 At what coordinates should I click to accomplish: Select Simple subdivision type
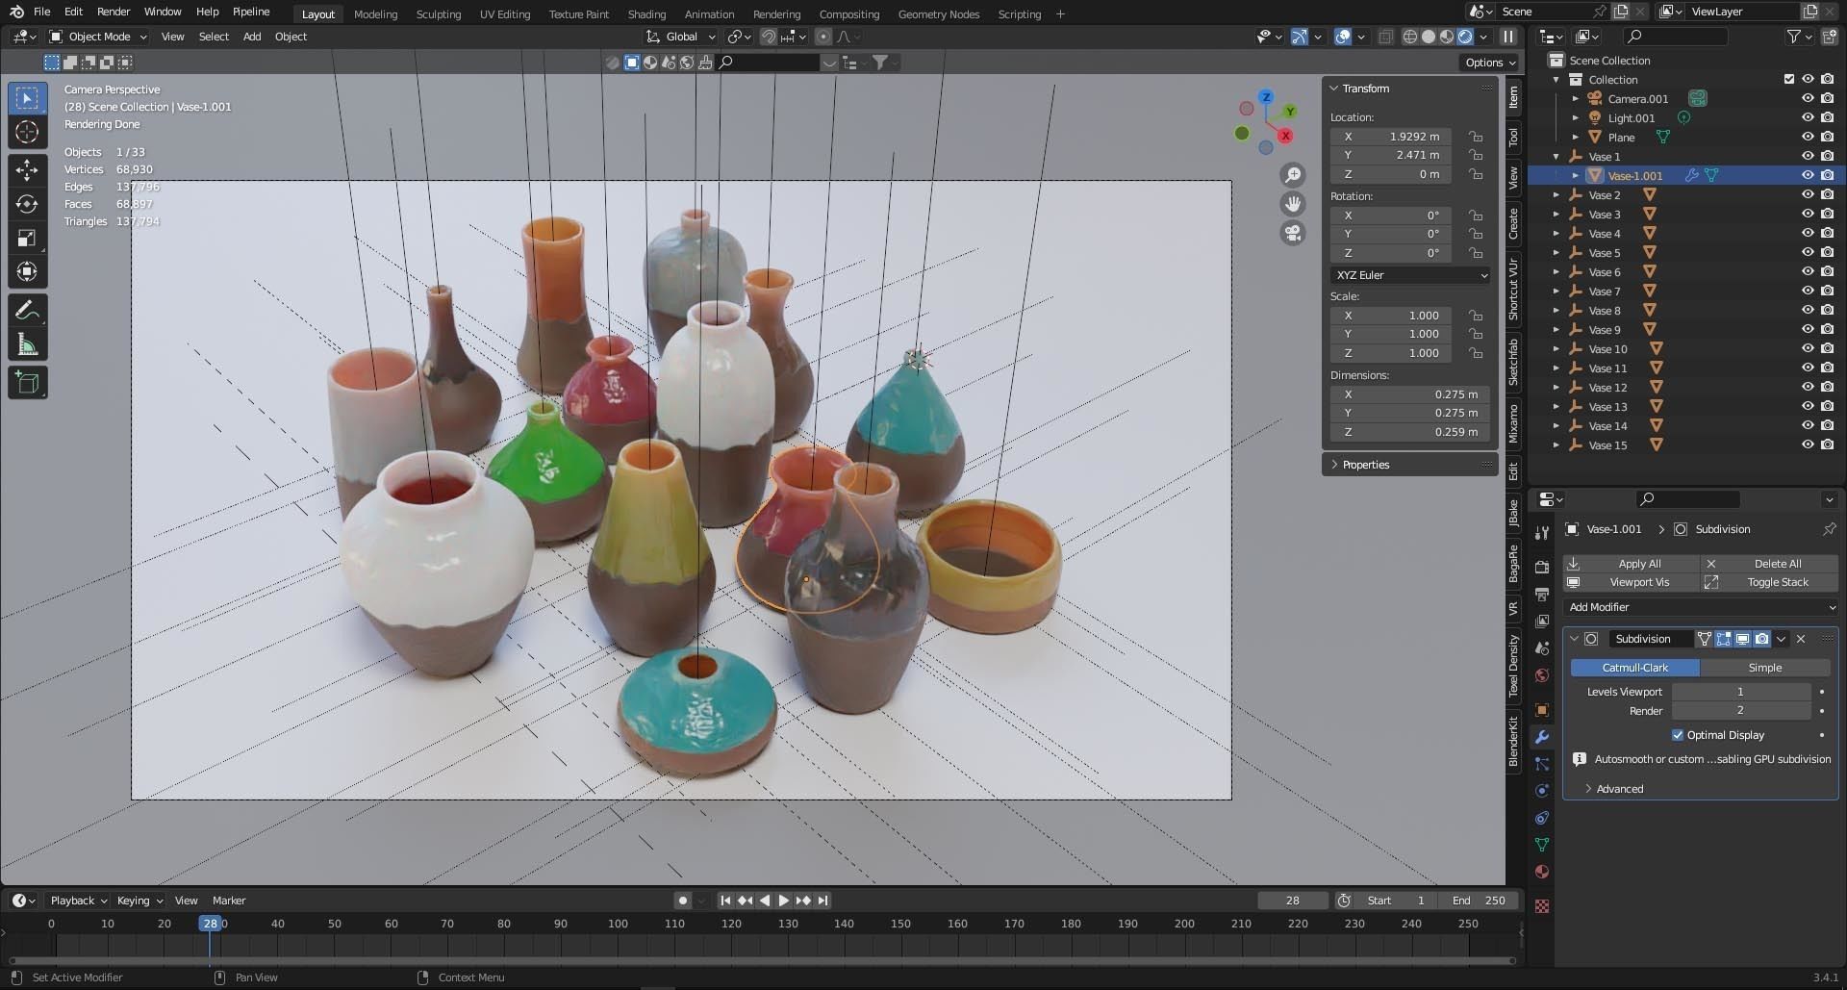coord(1764,668)
